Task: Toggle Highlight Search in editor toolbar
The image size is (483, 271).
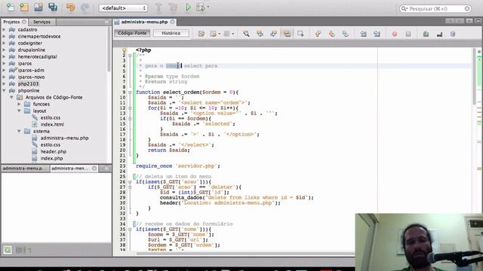Action: point(287,34)
